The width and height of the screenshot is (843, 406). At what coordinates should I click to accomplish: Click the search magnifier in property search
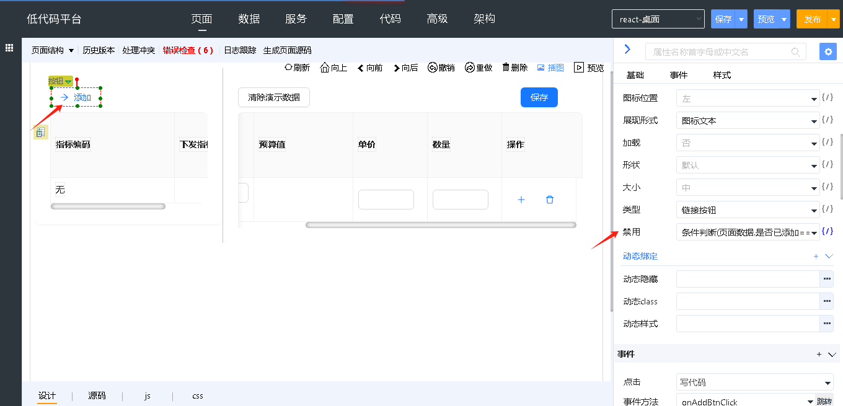coord(795,52)
